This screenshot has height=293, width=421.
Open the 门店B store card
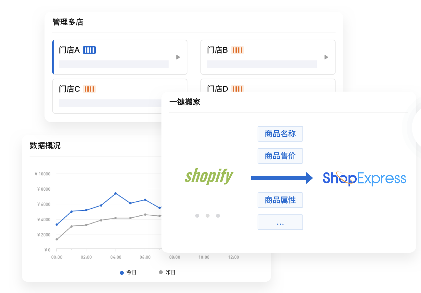268,57
